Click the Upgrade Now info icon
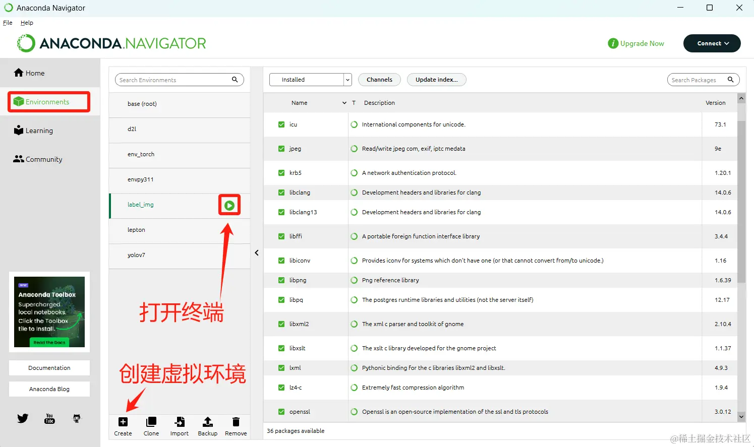Viewport: 754px width, 447px height. pyautogui.click(x=613, y=43)
